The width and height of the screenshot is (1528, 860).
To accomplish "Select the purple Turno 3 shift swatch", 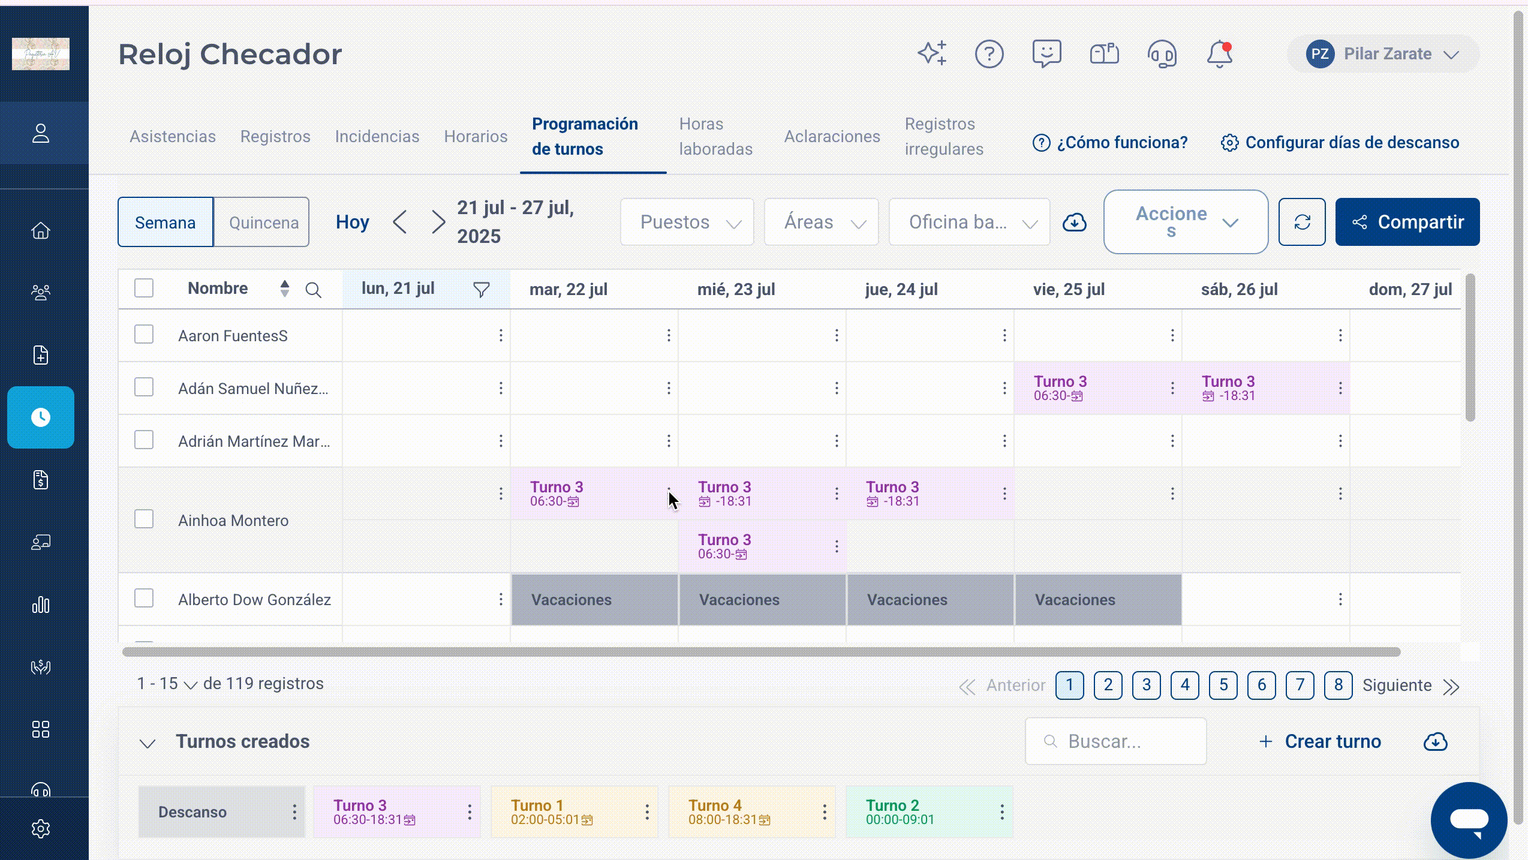I will 397,812.
